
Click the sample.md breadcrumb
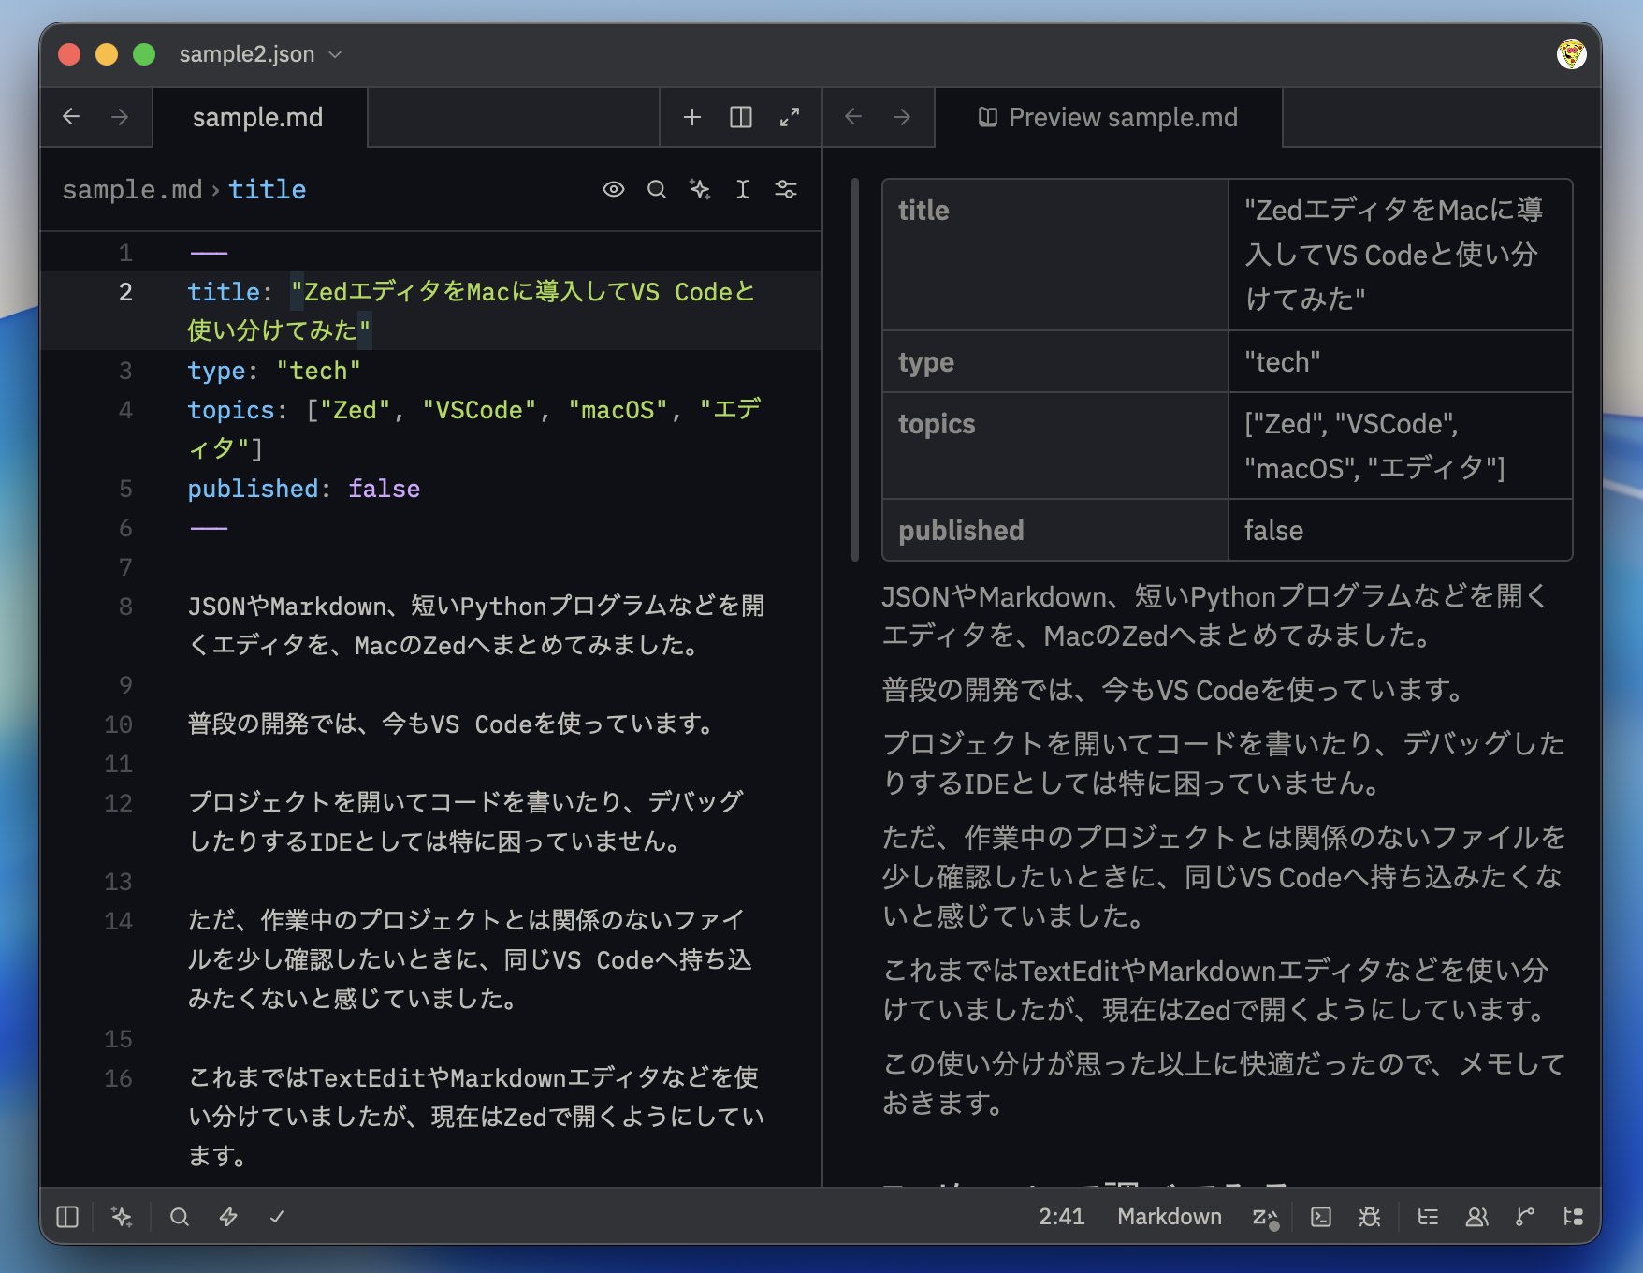(132, 190)
